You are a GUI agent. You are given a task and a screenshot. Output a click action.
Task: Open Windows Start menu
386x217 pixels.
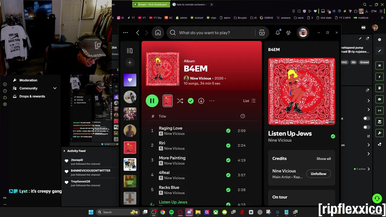91,212
